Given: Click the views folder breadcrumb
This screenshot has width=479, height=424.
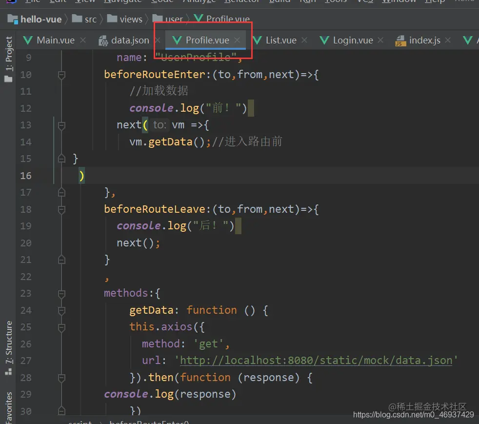Looking at the screenshot, I should 131,19.
